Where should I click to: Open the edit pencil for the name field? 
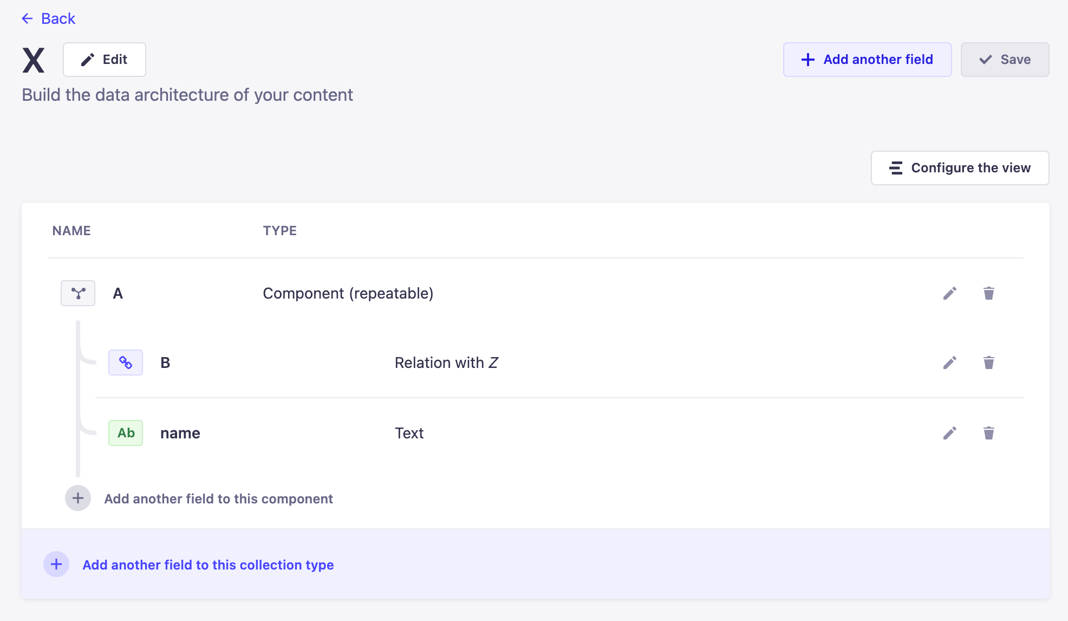click(x=949, y=433)
